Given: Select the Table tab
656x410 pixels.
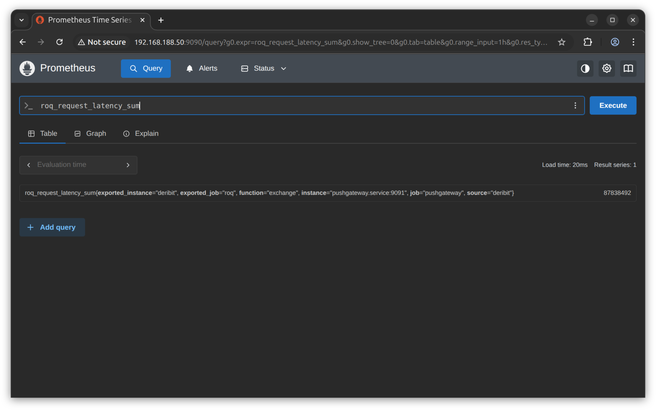Looking at the screenshot, I should pyautogui.click(x=43, y=133).
